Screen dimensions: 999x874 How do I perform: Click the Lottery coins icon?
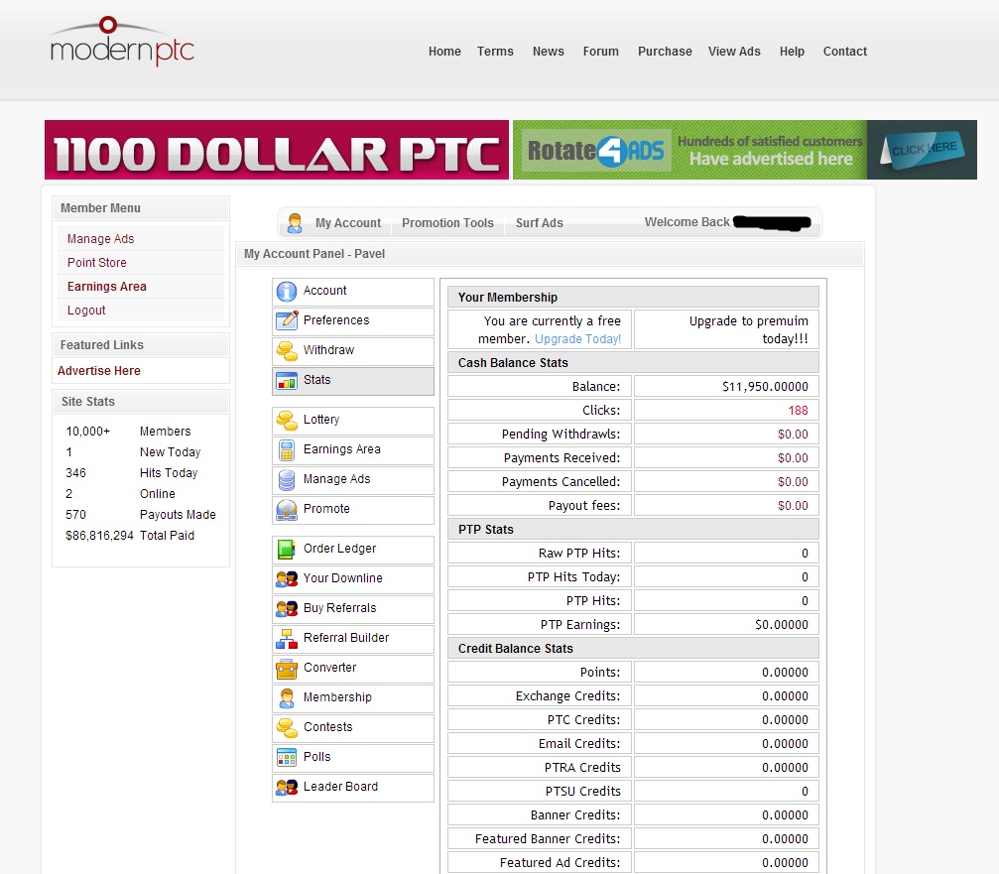click(x=287, y=420)
